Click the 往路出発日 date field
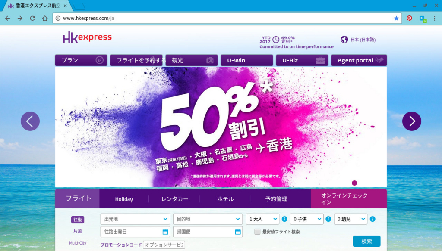The width and height of the screenshot is (442, 251). pyautogui.click(x=135, y=232)
